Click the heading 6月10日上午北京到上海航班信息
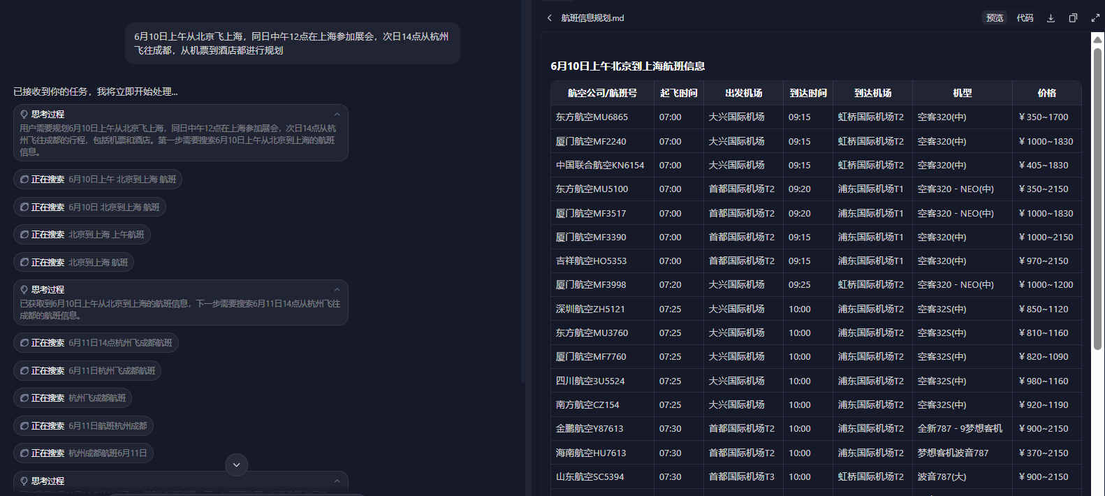This screenshot has width=1105, height=496. click(628, 66)
